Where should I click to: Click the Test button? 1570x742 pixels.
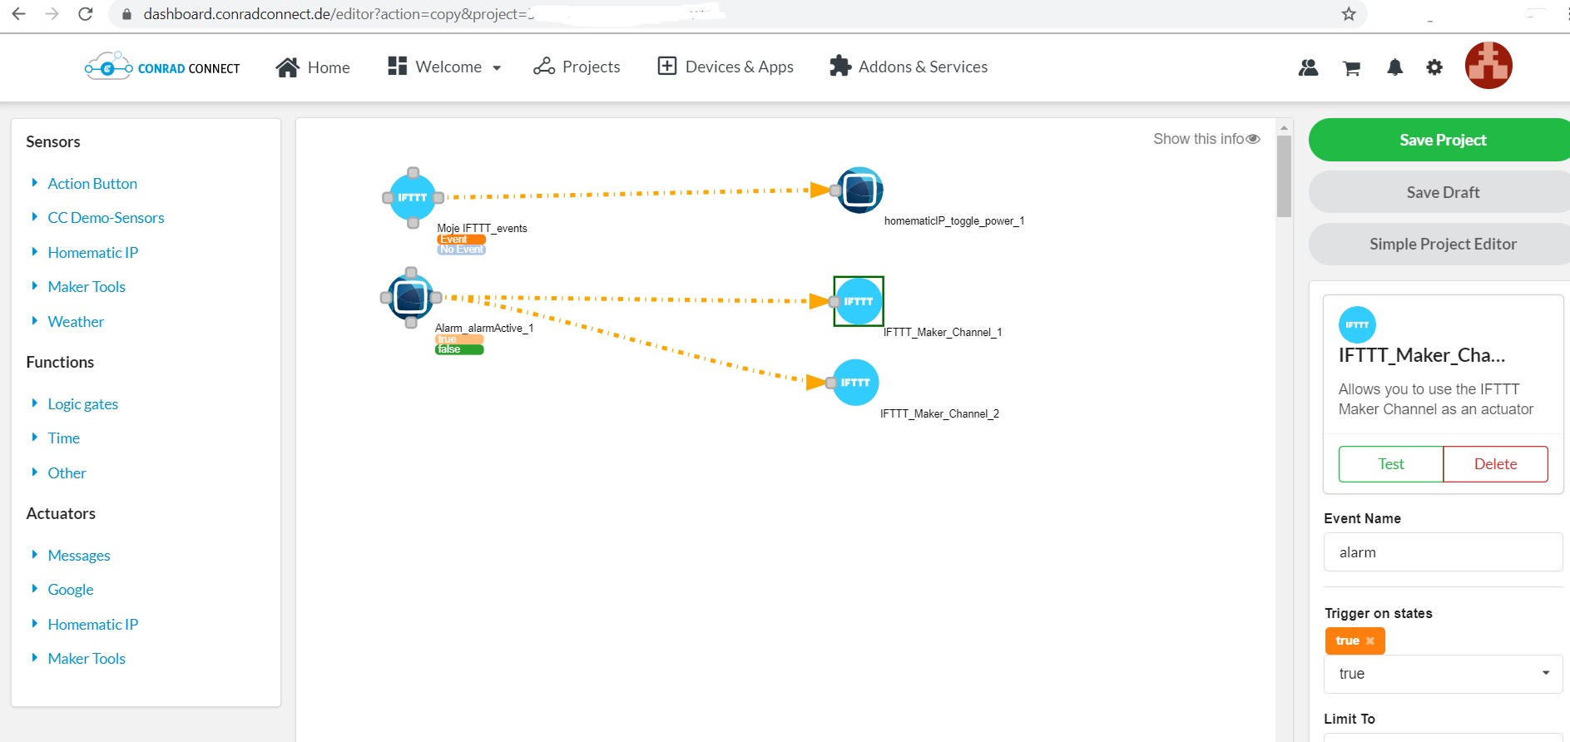point(1390,464)
